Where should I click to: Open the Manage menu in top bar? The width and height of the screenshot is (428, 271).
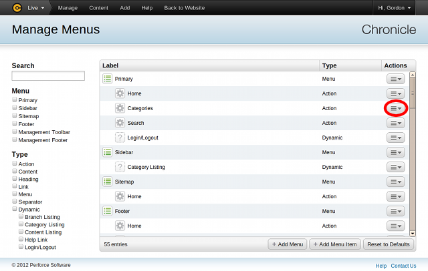pyautogui.click(x=68, y=8)
